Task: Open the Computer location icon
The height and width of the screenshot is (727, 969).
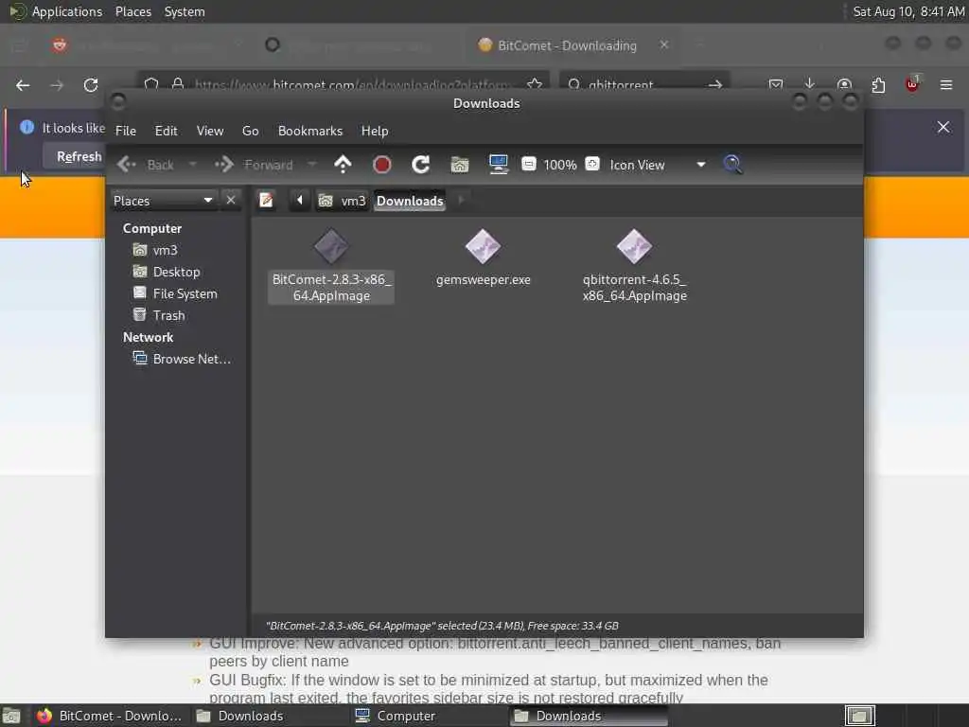Action: tap(498, 165)
